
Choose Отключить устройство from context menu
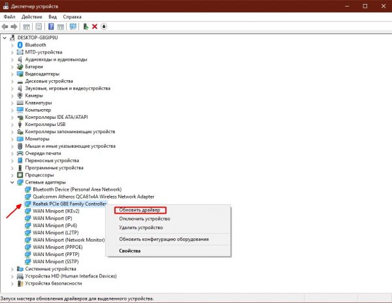tap(144, 219)
